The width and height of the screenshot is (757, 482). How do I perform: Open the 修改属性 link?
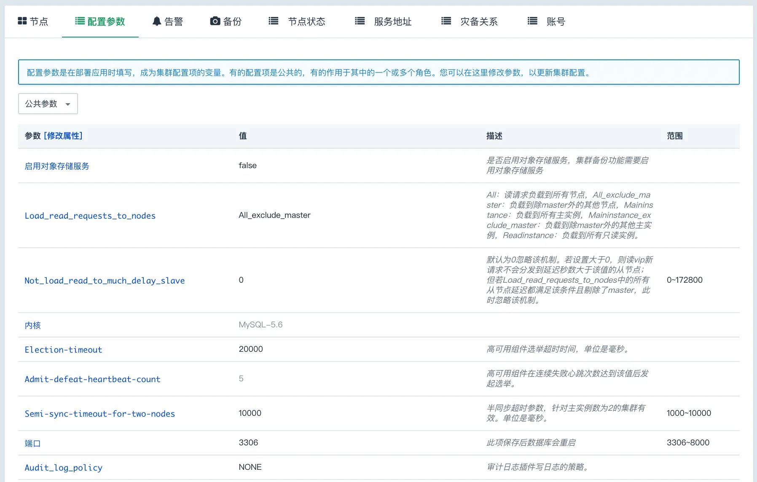click(64, 136)
